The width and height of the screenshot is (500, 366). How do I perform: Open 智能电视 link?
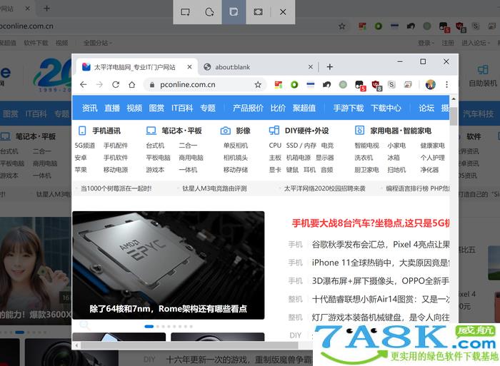[366, 146]
